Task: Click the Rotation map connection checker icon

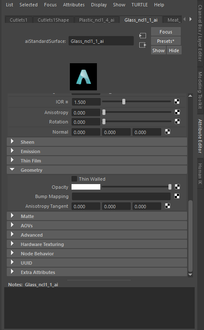Action: 177,121
